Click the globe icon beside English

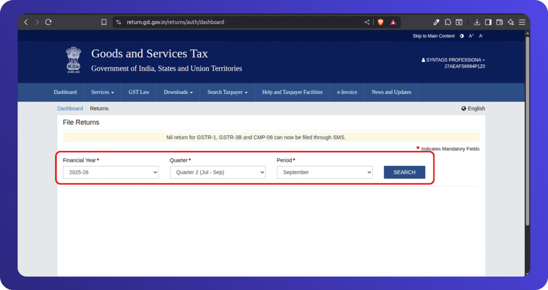463,108
